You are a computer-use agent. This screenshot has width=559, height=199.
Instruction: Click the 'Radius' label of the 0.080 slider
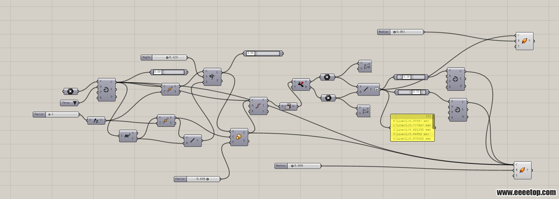(x=281, y=166)
